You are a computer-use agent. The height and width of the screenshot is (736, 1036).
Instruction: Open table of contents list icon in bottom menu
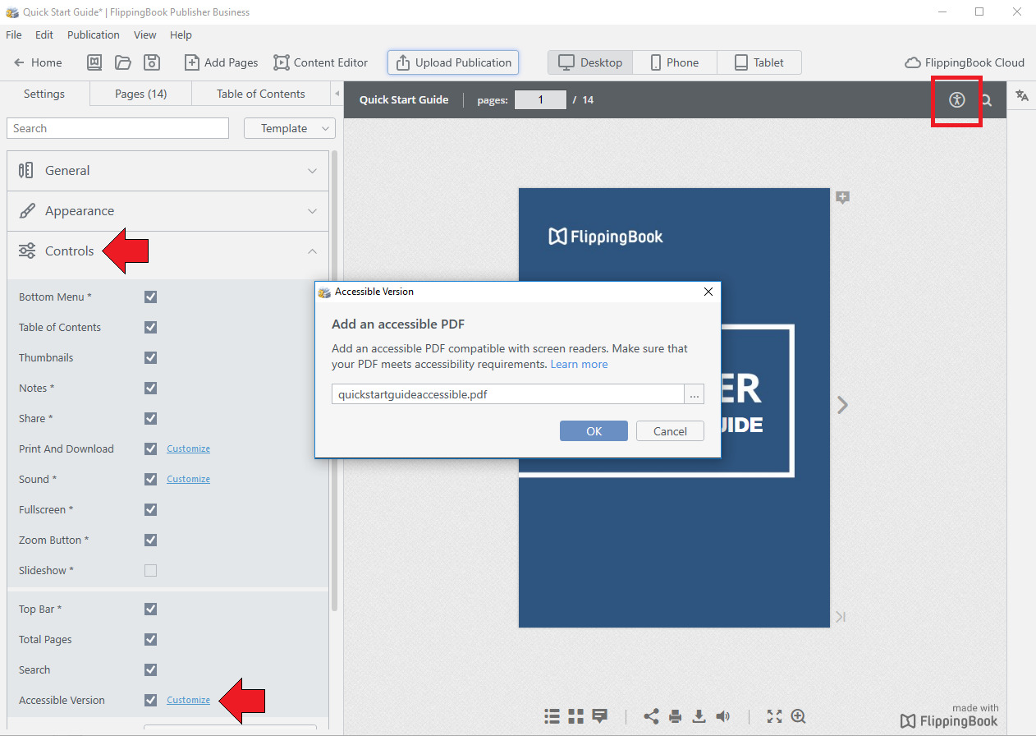click(x=552, y=716)
